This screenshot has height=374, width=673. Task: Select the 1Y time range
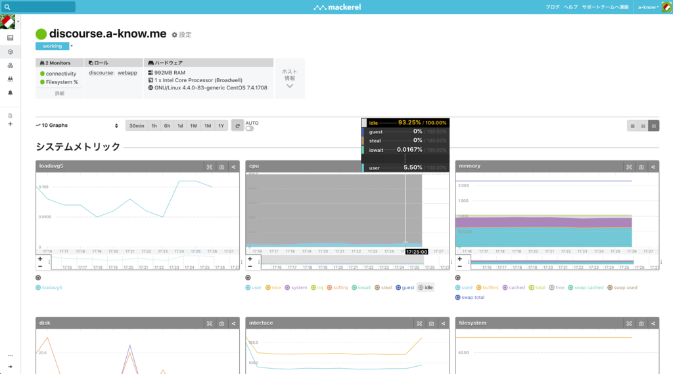pyautogui.click(x=221, y=126)
